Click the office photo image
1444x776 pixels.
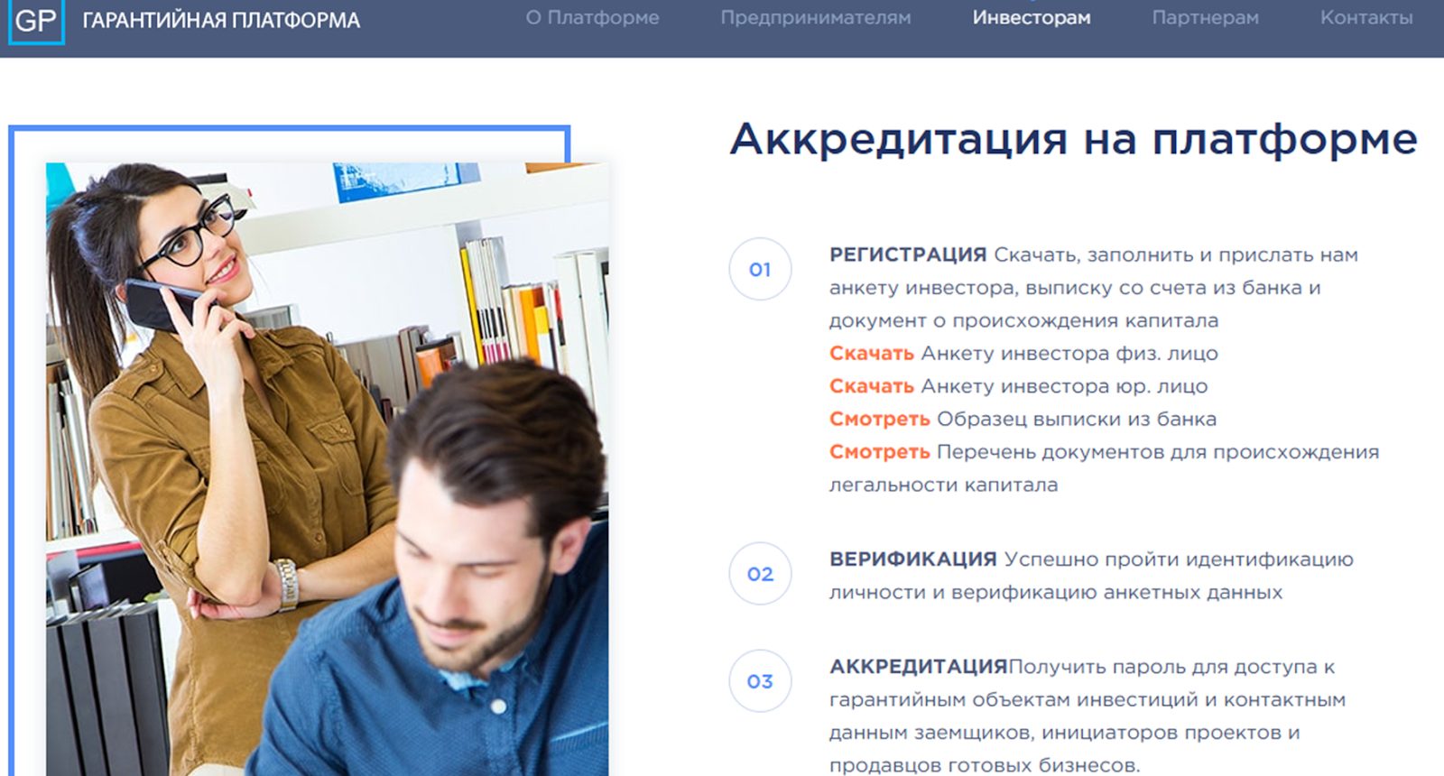327,469
